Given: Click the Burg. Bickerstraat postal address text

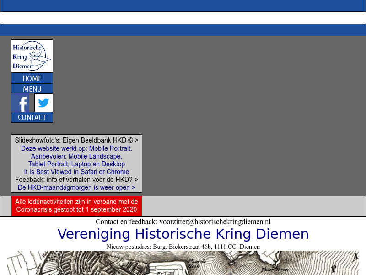Looking at the screenshot, I should pyautogui.click(x=183, y=247).
